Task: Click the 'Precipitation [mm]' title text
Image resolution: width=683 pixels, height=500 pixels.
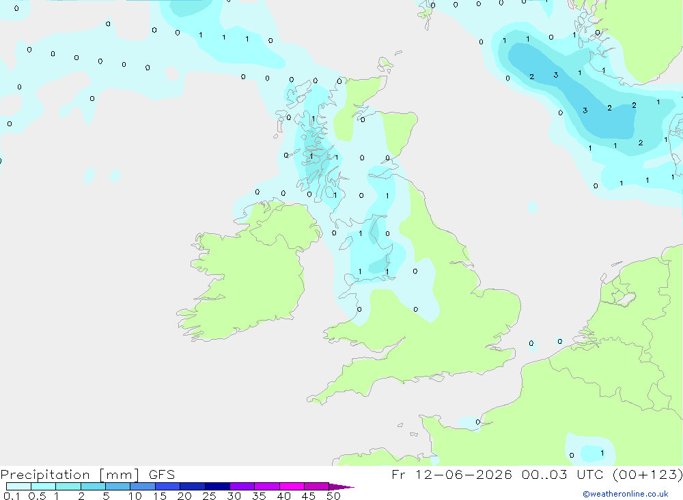Action: coord(70,475)
